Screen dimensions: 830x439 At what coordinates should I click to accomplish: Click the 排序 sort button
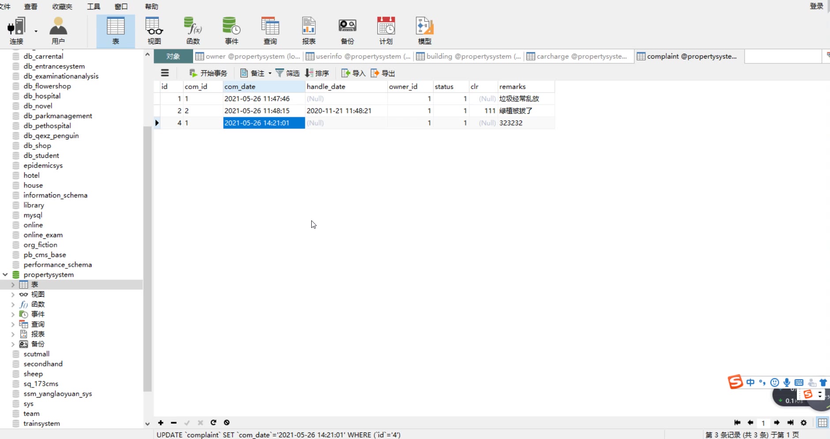tap(317, 73)
